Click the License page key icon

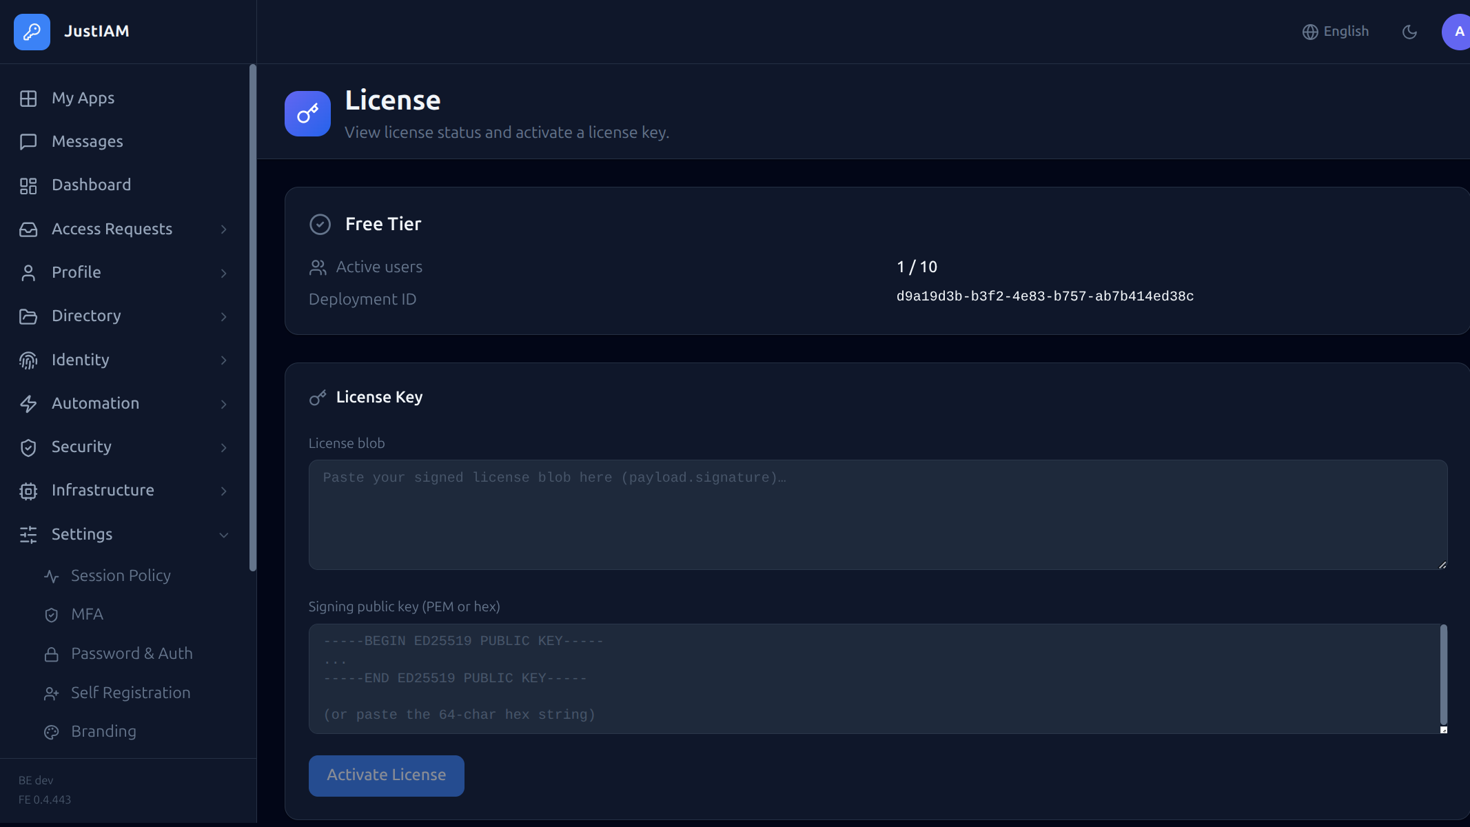coord(307,114)
